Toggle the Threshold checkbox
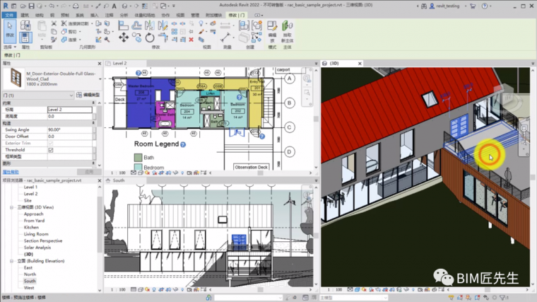 point(50,150)
